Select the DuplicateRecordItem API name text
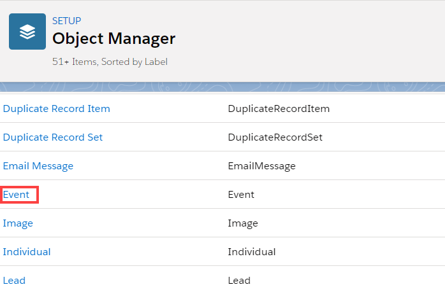This screenshot has height=294, width=445. click(279, 109)
